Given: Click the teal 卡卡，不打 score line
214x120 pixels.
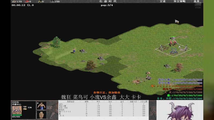Looking at the screenshot, I should tap(179, 98).
